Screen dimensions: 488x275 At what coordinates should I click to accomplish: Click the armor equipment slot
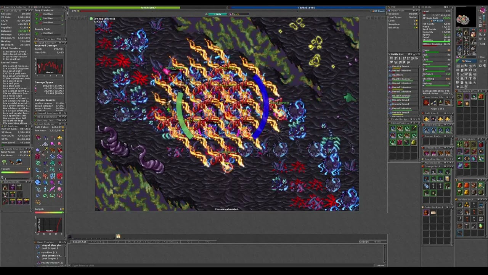pyautogui.click(x=466, y=39)
